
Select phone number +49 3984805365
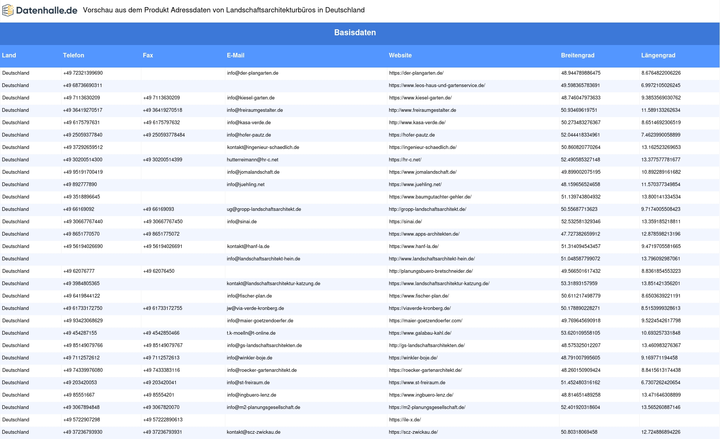tap(81, 284)
